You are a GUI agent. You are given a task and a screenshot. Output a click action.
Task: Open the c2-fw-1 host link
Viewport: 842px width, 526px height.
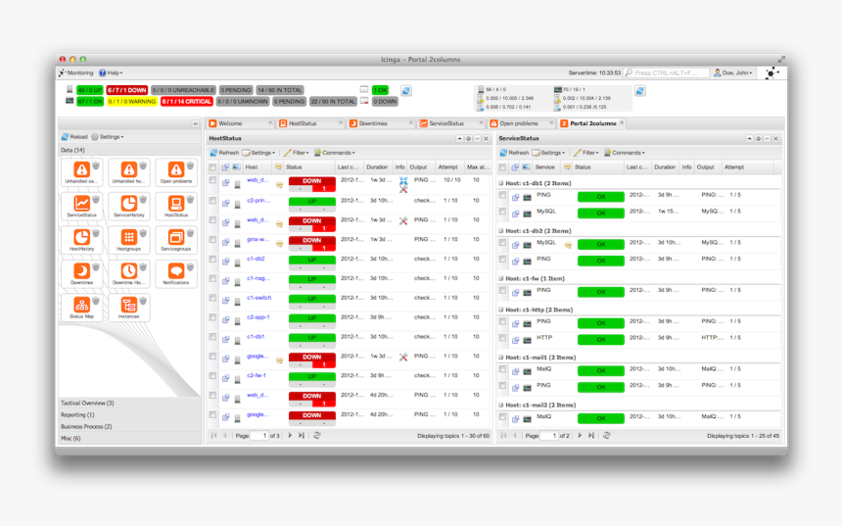[x=257, y=375]
